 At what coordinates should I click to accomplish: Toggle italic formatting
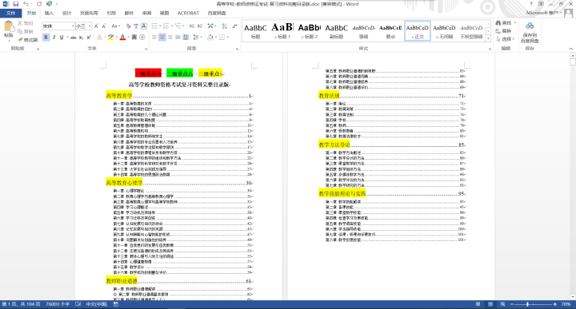pyautogui.click(x=54, y=38)
